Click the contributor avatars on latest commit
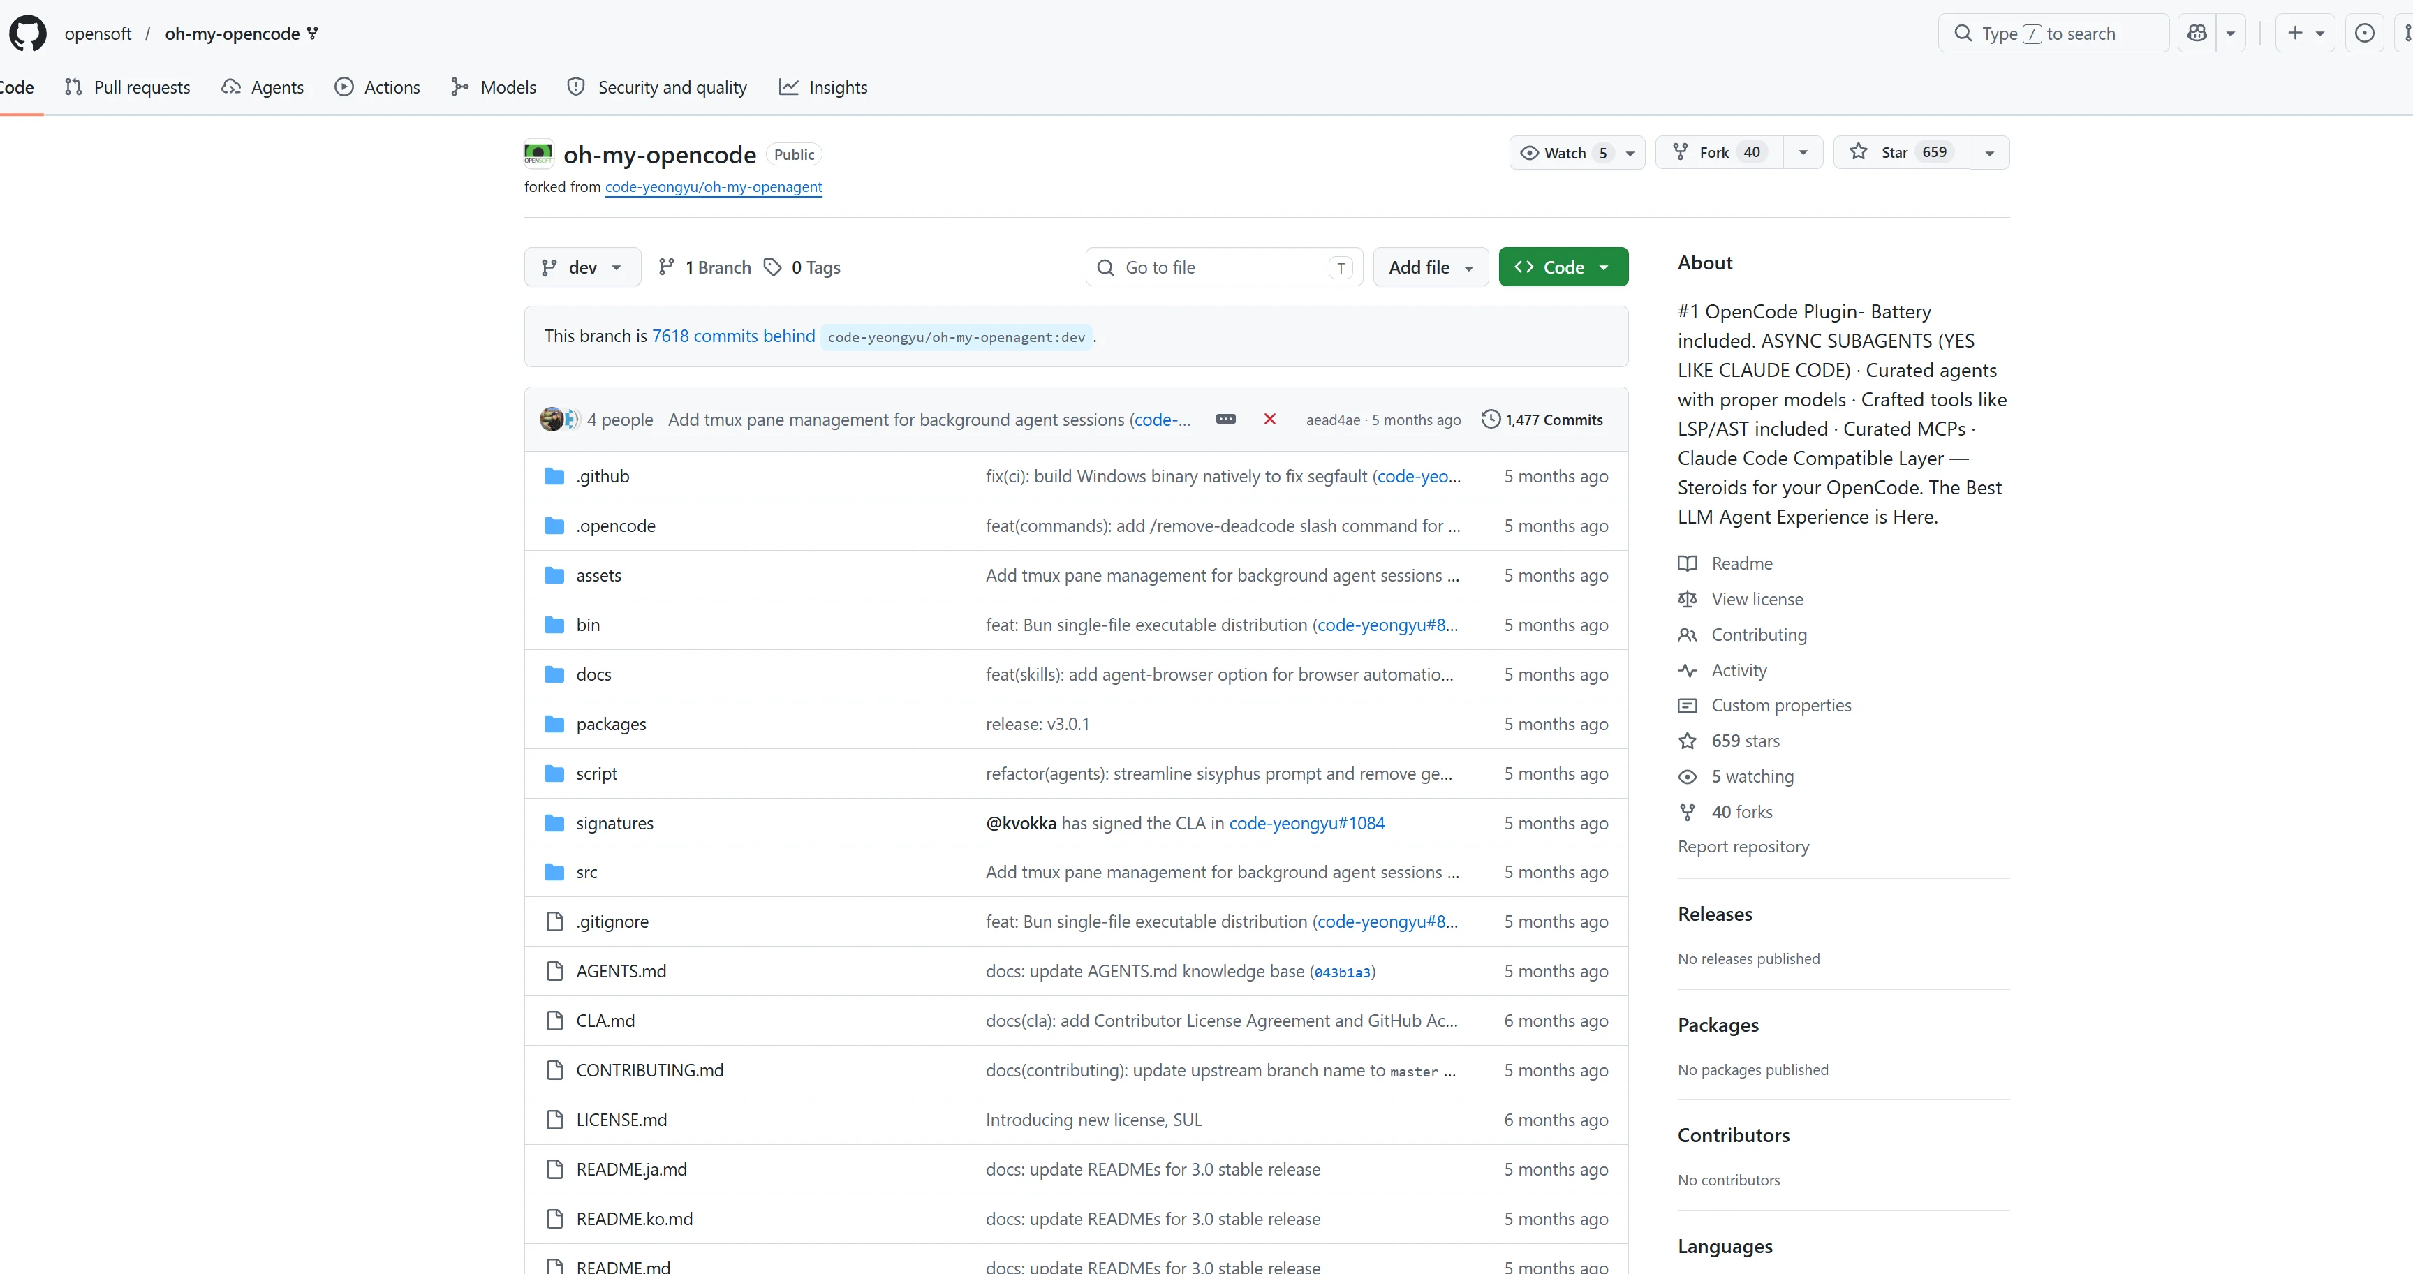 (x=559, y=420)
